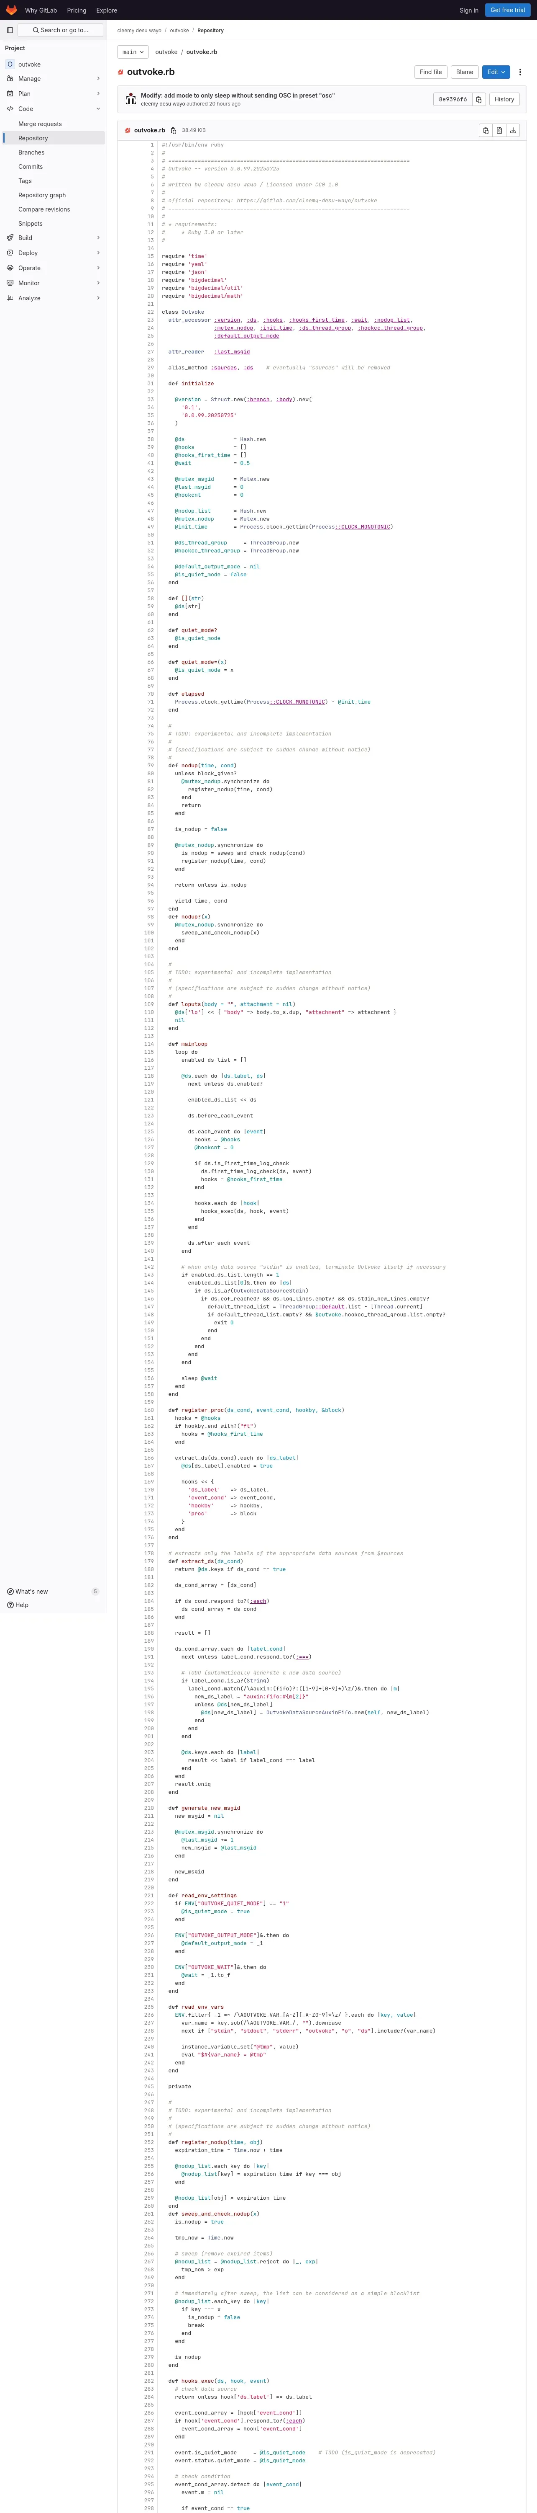
Task: Click the outvoke project avatar
Action: 10,65
